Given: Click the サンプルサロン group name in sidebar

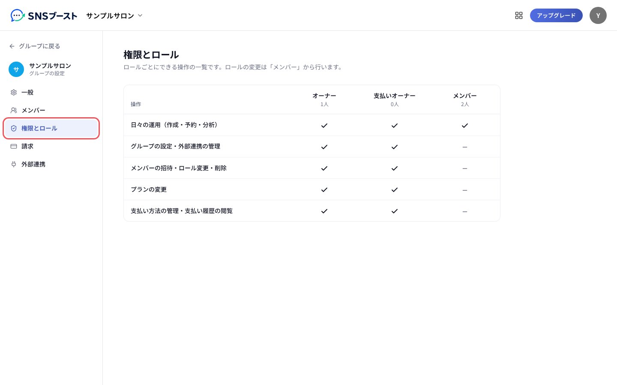Looking at the screenshot, I should [50, 65].
